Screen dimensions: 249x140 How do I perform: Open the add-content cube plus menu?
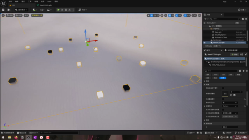(35, 10)
